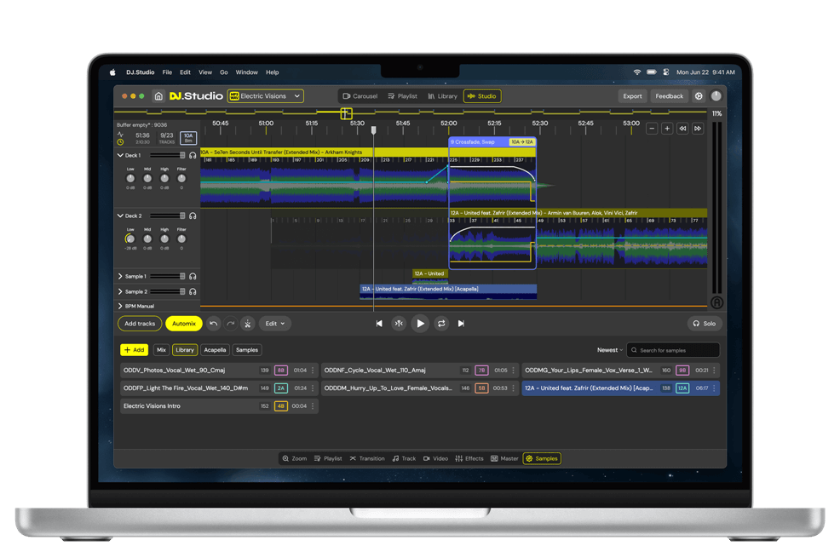The height and width of the screenshot is (546, 840).
Task: Click the settings gear icon
Action: (699, 96)
